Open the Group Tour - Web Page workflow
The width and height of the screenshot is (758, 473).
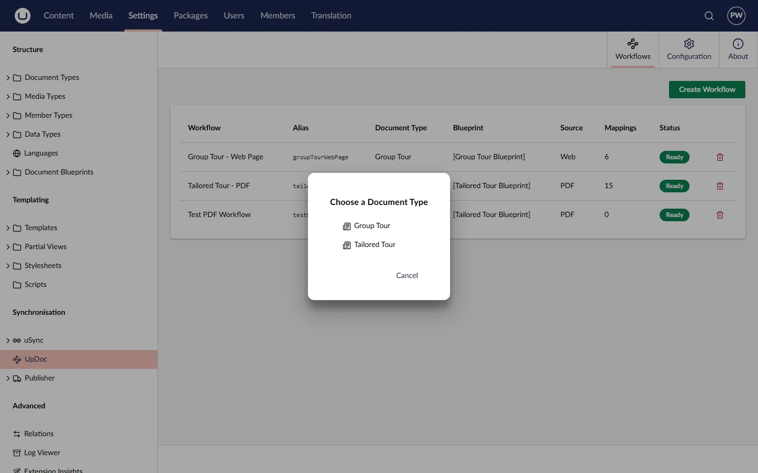coord(225,157)
